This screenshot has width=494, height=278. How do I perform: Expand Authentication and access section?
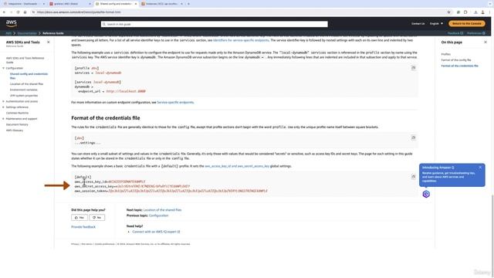coord(3,101)
